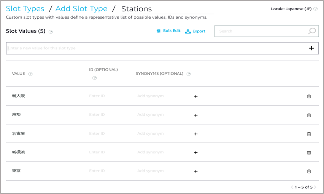Show help for Locale Japanese
The height and width of the screenshot is (194, 324).
tap(315, 9)
